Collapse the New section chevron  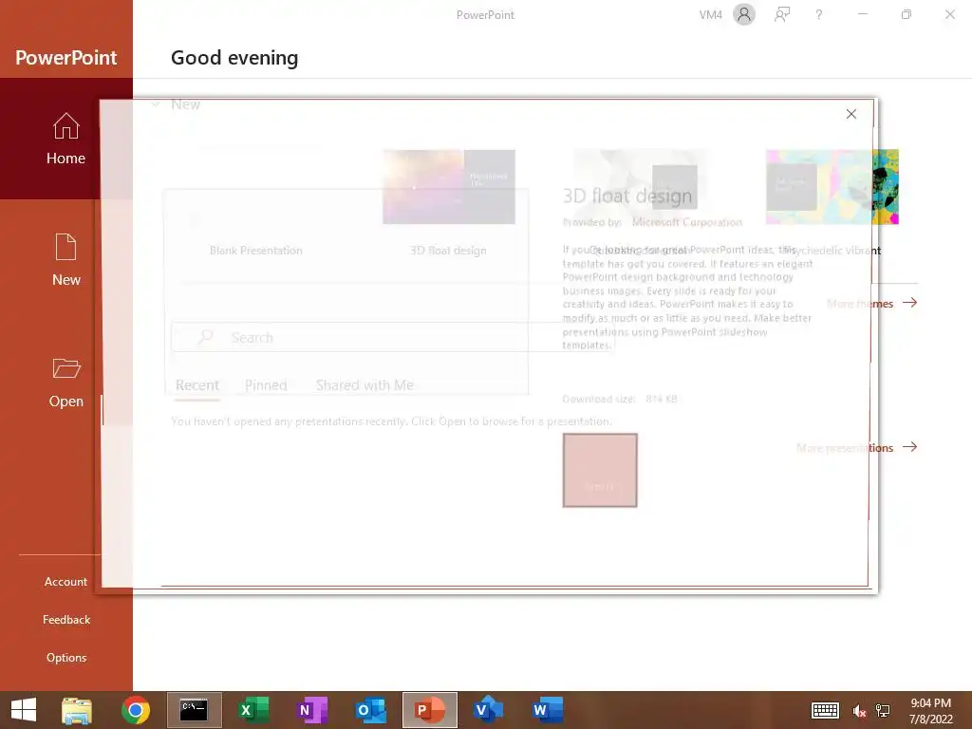(x=157, y=104)
